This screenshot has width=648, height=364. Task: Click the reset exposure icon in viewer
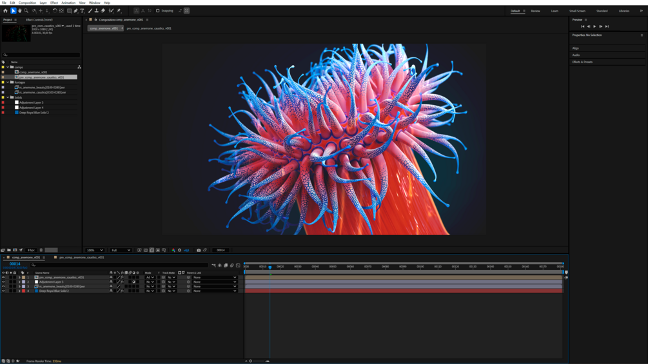tap(179, 250)
